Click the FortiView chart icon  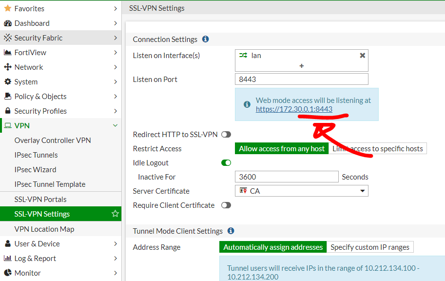pyautogui.click(x=8, y=52)
